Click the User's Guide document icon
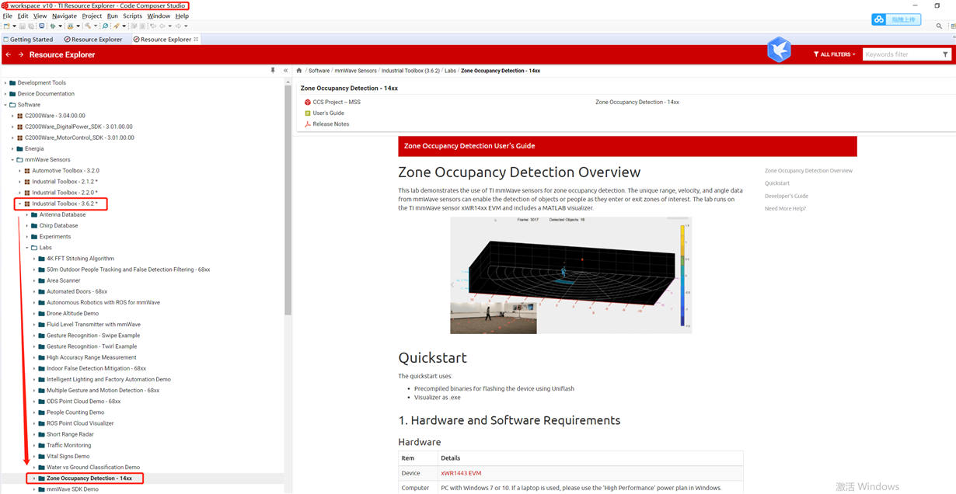Viewport: 956px width, 494px height. (308, 113)
